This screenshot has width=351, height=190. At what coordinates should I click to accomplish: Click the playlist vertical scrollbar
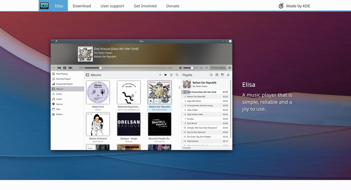click(x=231, y=109)
